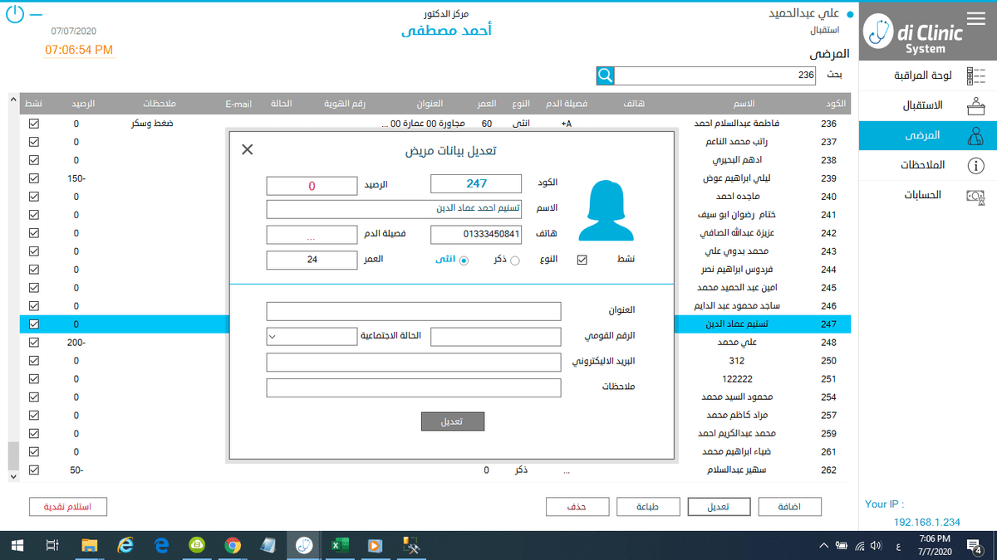The width and height of the screenshot is (997, 560).
Task: Open Task View on taskbar
Action: click(52, 545)
